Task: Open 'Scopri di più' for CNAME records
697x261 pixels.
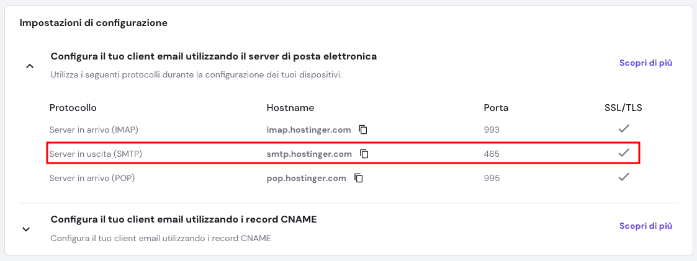Action: 645,226
